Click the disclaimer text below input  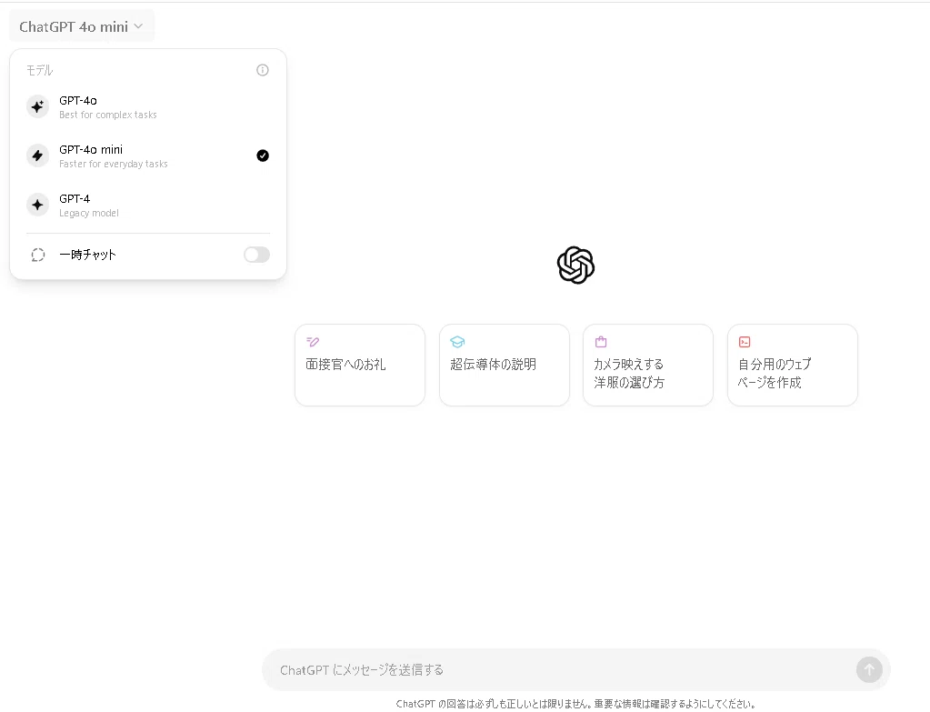(575, 704)
